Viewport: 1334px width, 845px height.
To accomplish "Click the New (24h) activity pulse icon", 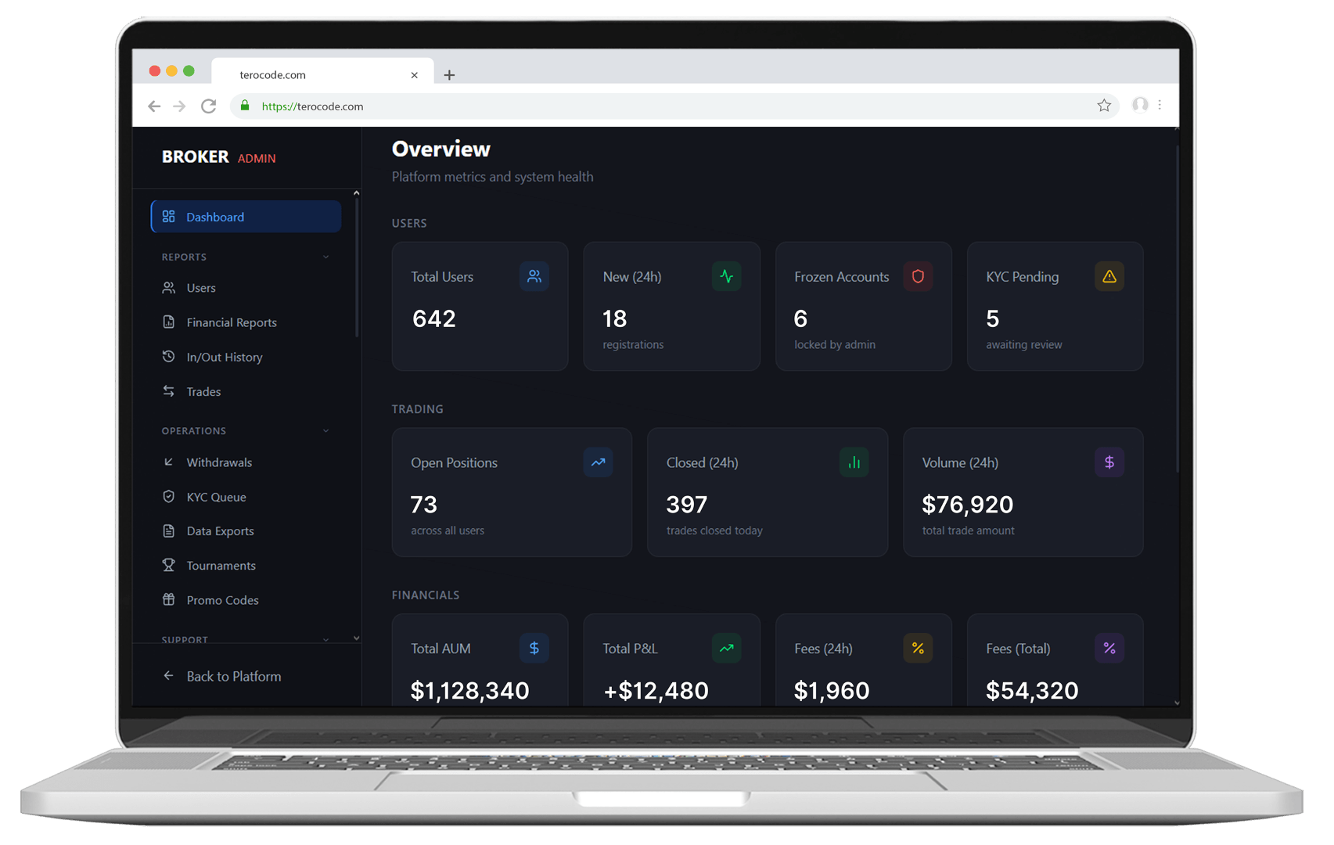I will coord(726,276).
